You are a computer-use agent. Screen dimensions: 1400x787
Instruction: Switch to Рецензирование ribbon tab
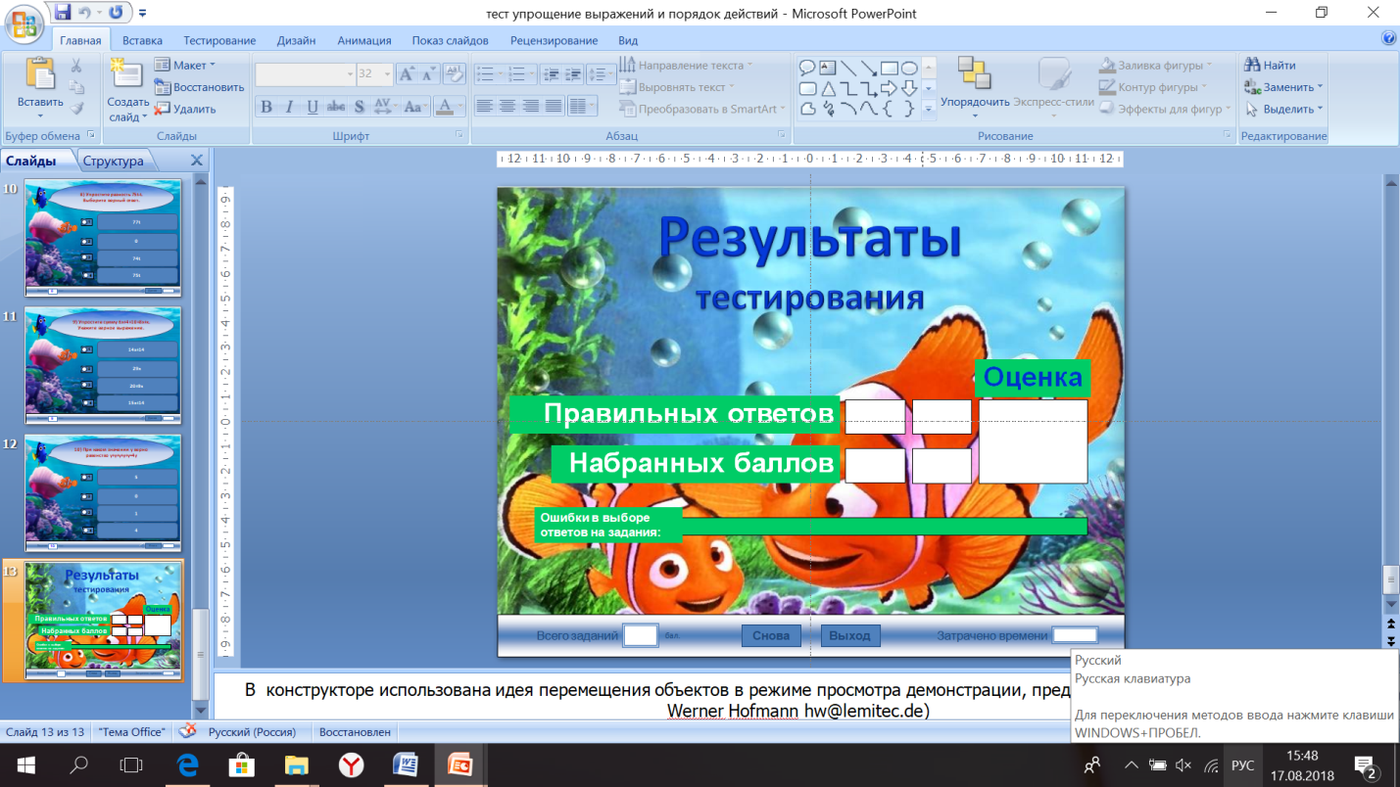[554, 40]
